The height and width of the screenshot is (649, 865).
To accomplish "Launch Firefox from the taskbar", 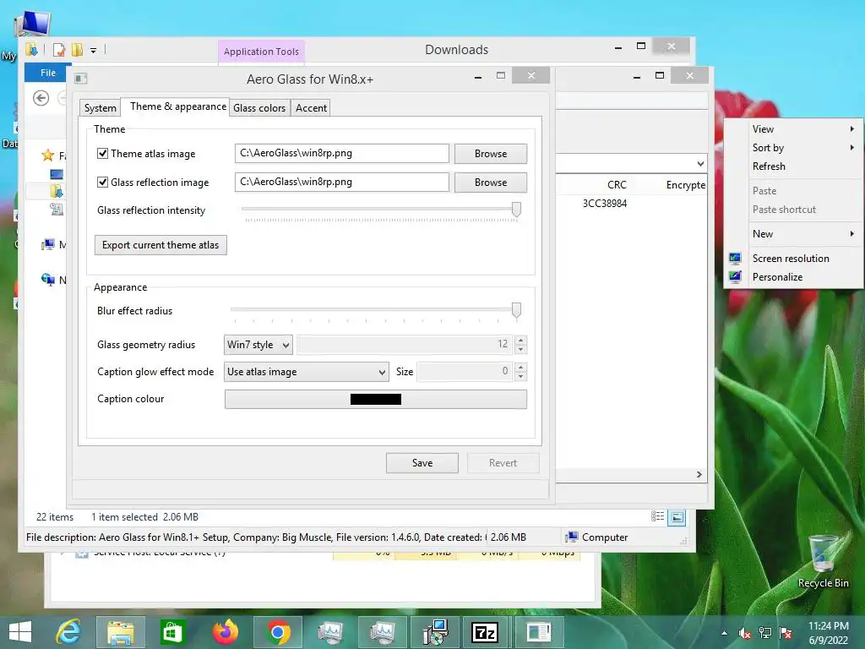I will [225, 632].
